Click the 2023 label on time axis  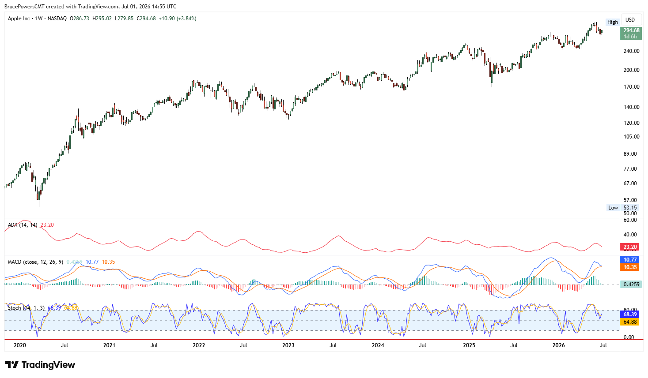(288, 345)
